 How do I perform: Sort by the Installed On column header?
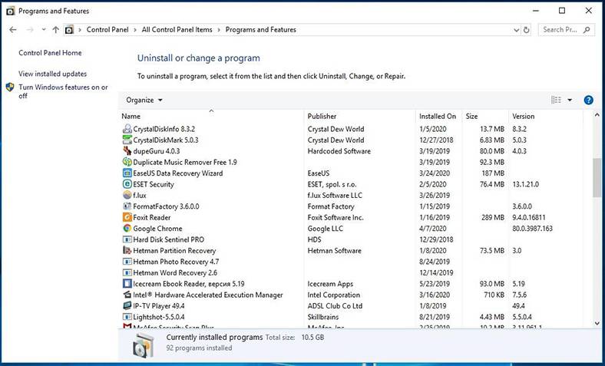click(x=438, y=116)
